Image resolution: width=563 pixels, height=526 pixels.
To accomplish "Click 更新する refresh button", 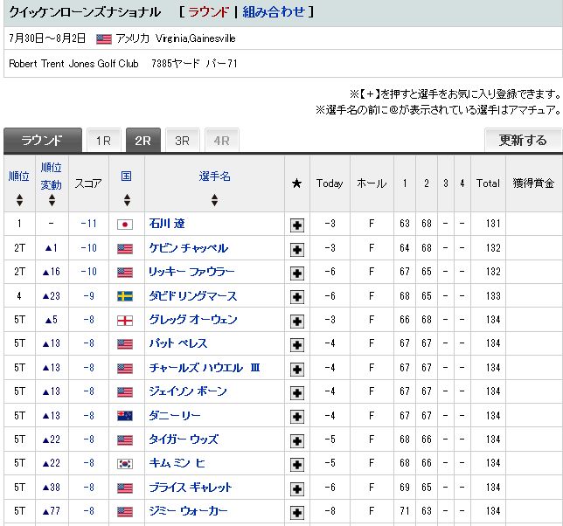I will click(523, 140).
